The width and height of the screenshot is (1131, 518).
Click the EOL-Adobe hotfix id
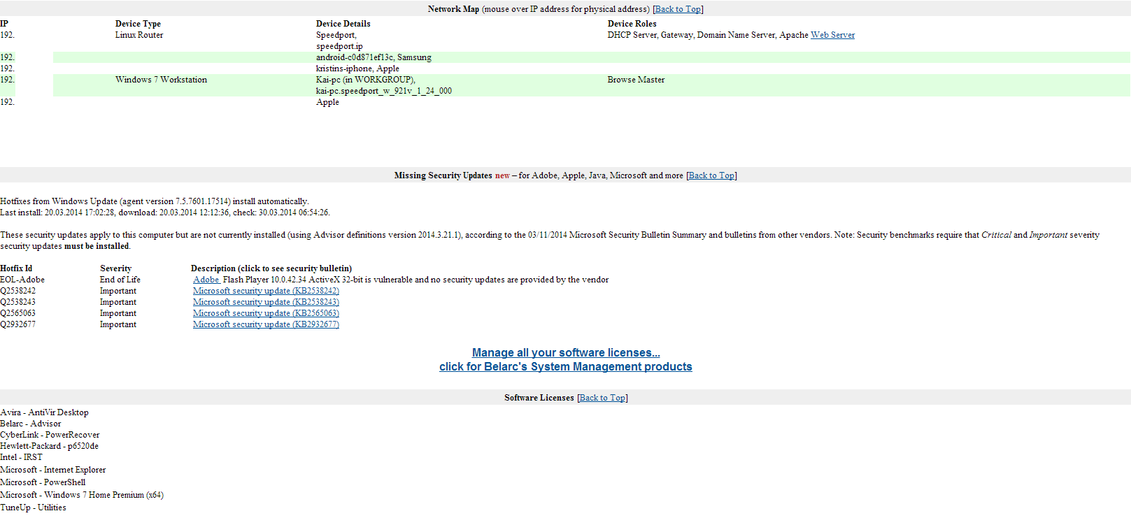tap(22, 280)
